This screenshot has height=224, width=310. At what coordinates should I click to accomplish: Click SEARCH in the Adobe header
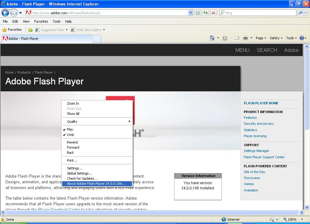coord(267,50)
